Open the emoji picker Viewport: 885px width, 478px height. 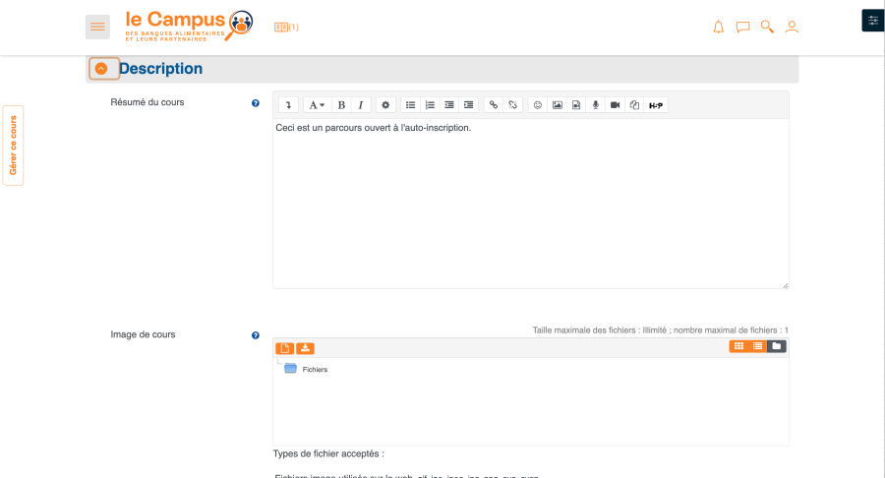pyautogui.click(x=538, y=104)
